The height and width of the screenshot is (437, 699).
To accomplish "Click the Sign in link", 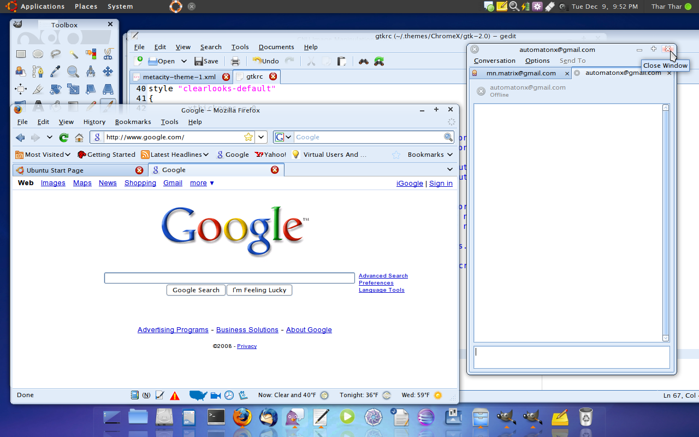I will tap(441, 184).
